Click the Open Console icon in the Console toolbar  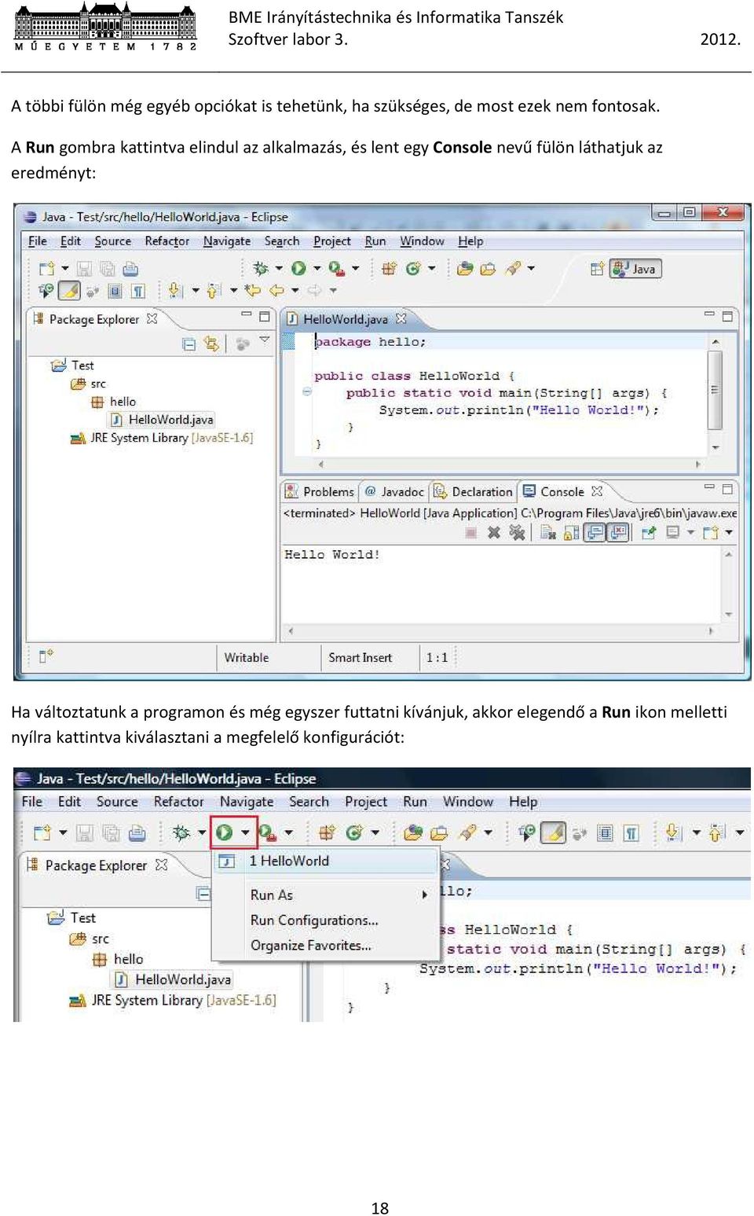pos(711,533)
